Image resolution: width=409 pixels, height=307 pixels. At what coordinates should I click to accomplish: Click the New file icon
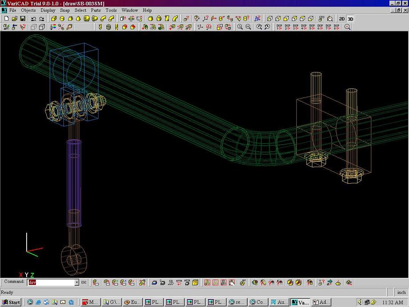point(6,19)
